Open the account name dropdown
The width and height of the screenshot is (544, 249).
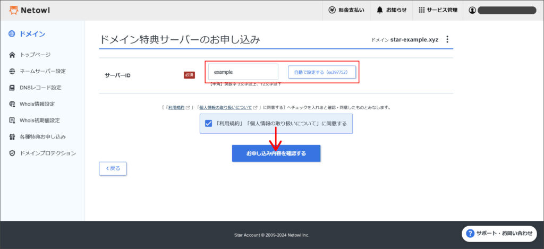[507, 11]
